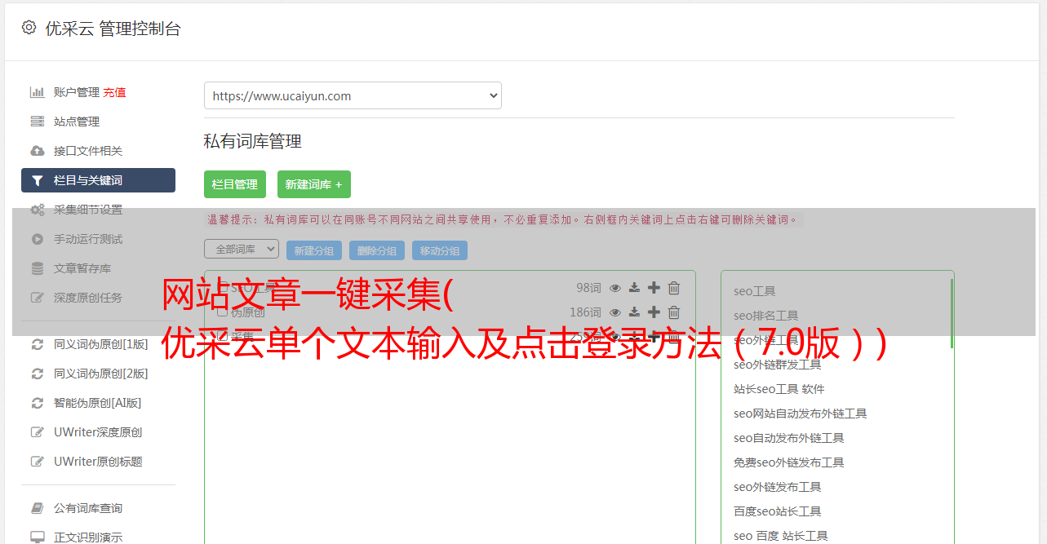View keywords of the 98词 library
This screenshot has width=1047, height=544.
(615, 288)
